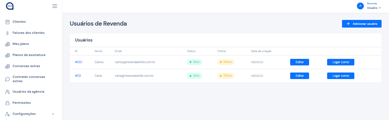Open user ID #120 link
The image size is (389, 120).
coord(78,62)
